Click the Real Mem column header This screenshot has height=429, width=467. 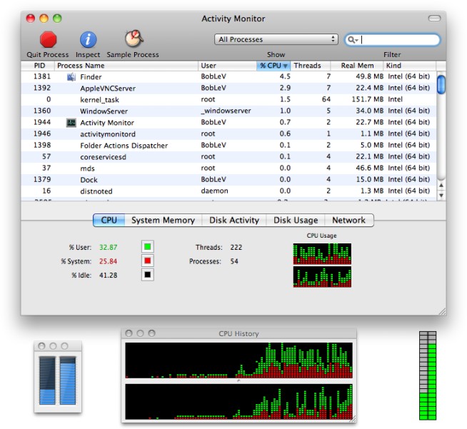point(357,66)
